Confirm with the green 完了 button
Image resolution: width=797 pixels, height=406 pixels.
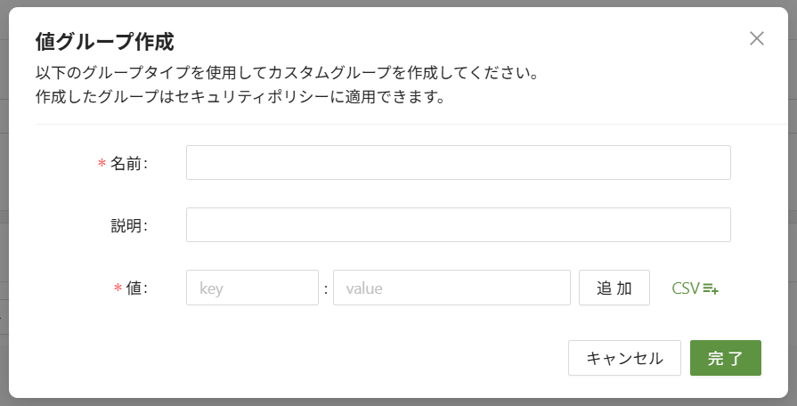[725, 358]
